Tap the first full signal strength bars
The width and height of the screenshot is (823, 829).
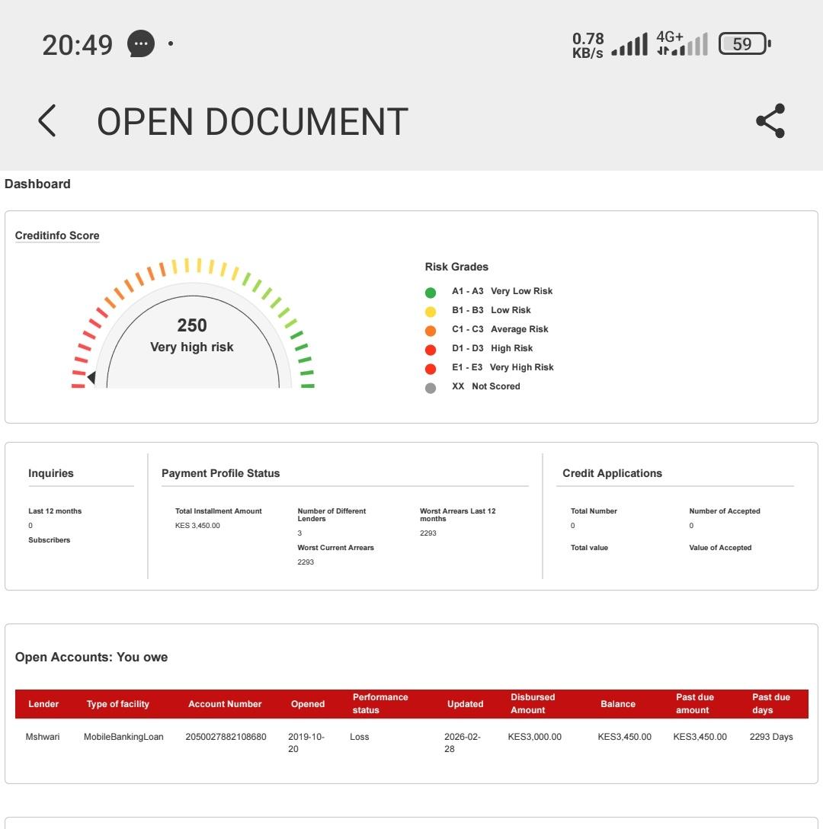point(629,44)
